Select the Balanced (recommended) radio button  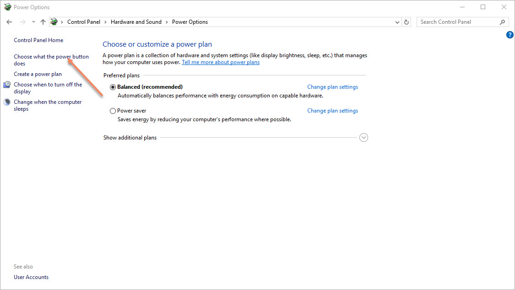pyautogui.click(x=113, y=87)
